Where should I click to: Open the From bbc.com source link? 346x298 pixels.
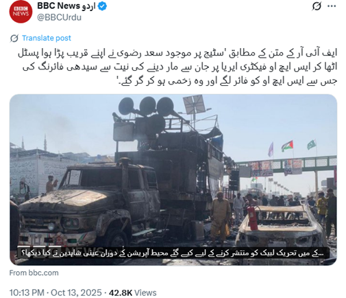point(34,273)
